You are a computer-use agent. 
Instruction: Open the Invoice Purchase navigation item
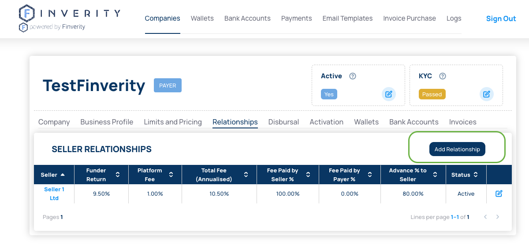(410, 18)
